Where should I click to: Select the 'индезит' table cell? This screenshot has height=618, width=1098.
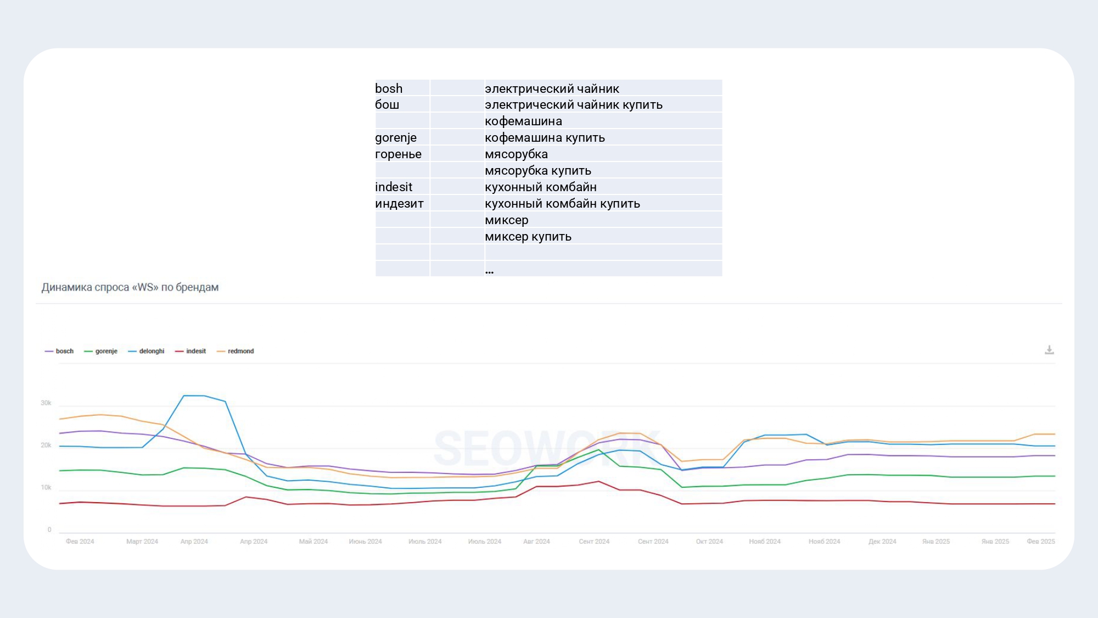coord(402,203)
